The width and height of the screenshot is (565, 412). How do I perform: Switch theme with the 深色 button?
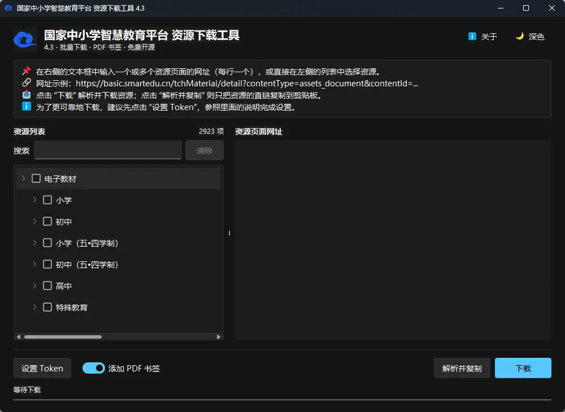click(x=530, y=36)
